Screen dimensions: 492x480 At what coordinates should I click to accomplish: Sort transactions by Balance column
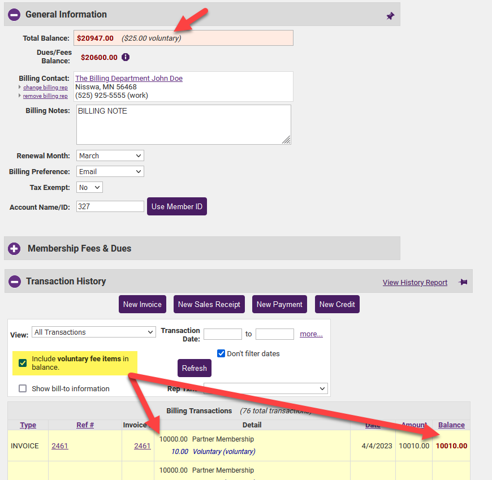[451, 425]
